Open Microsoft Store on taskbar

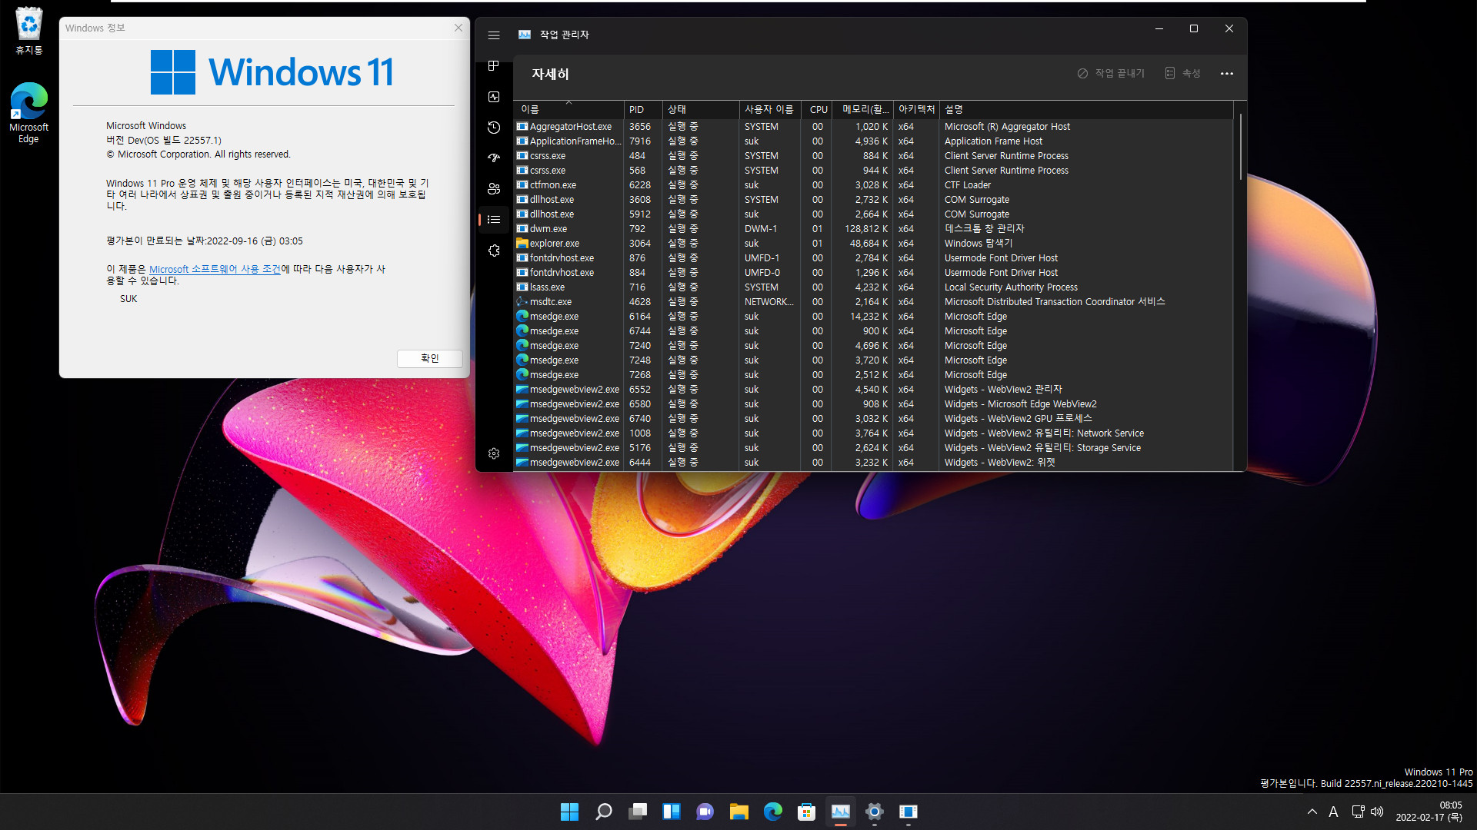pos(807,812)
